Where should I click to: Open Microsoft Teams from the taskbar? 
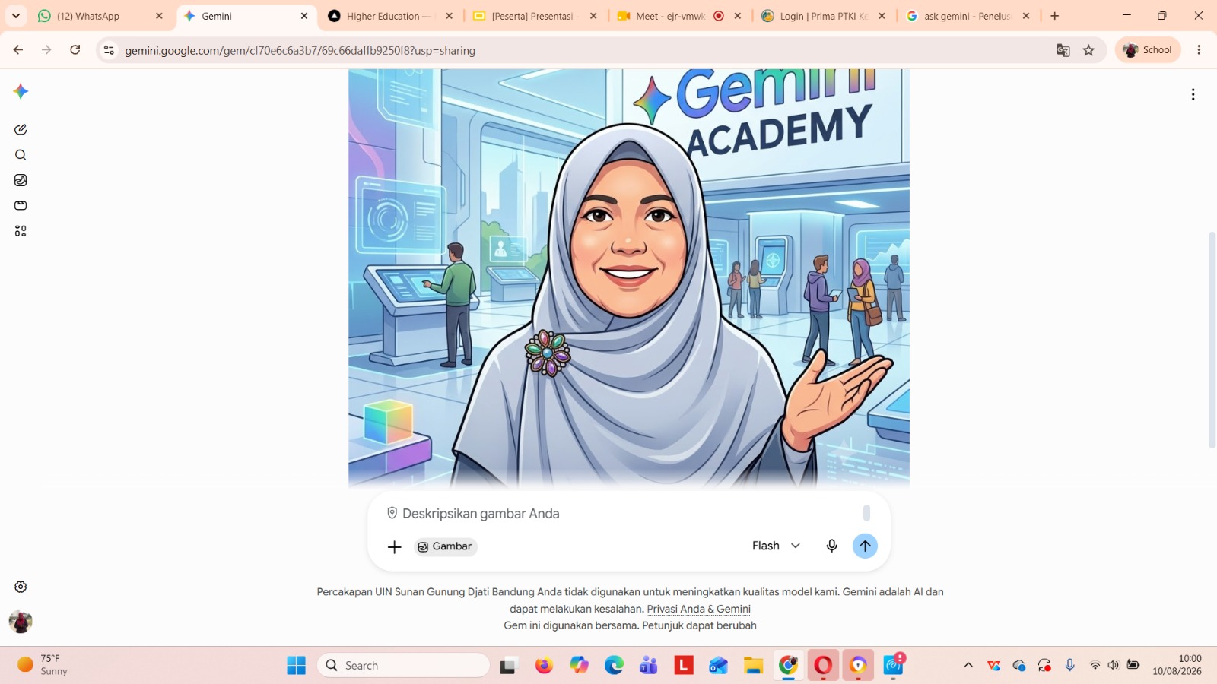(649, 666)
